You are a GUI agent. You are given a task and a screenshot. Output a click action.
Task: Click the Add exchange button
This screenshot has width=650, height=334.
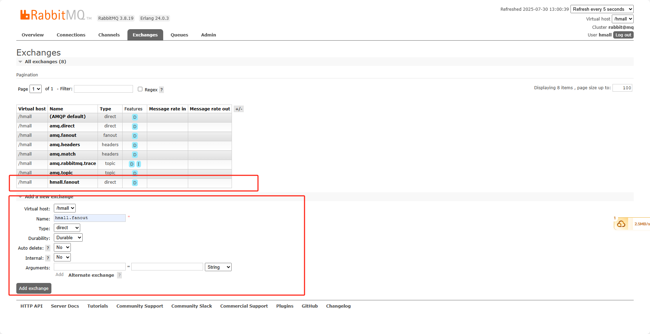pyautogui.click(x=34, y=288)
